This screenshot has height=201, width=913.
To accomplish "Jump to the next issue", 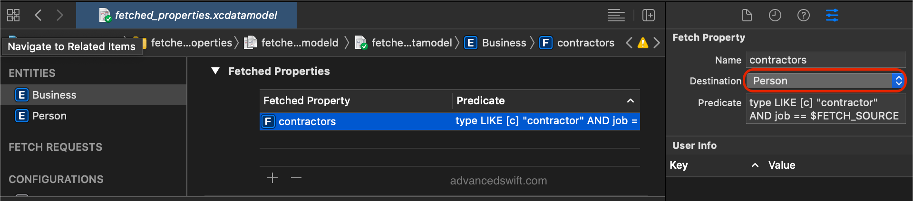I will (657, 43).
